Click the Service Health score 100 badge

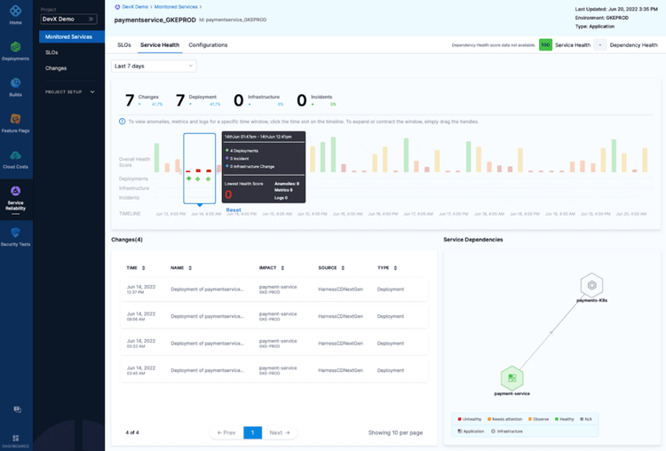pyautogui.click(x=545, y=44)
